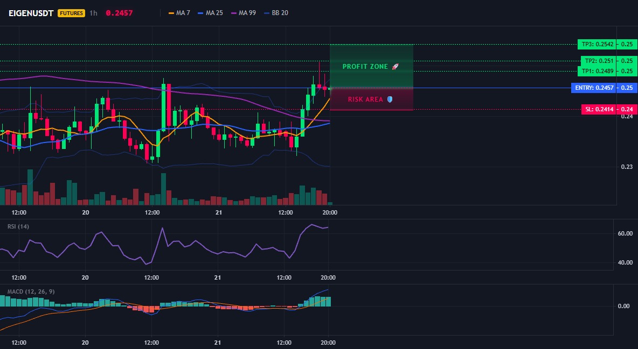This screenshot has height=349, width=638.
Task: Click the FUTURES badge
Action: click(71, 13)
